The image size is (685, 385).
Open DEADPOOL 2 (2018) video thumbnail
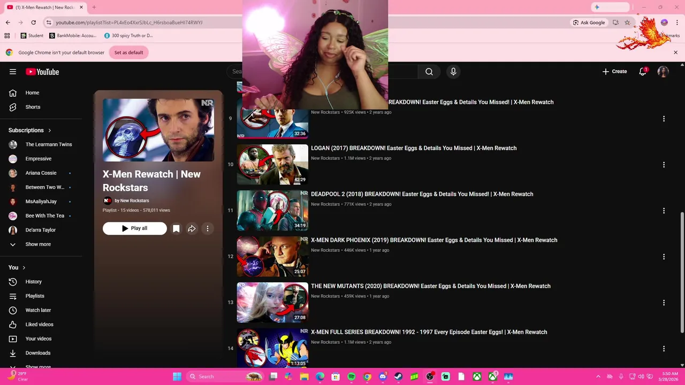click(x=272, y=211)
